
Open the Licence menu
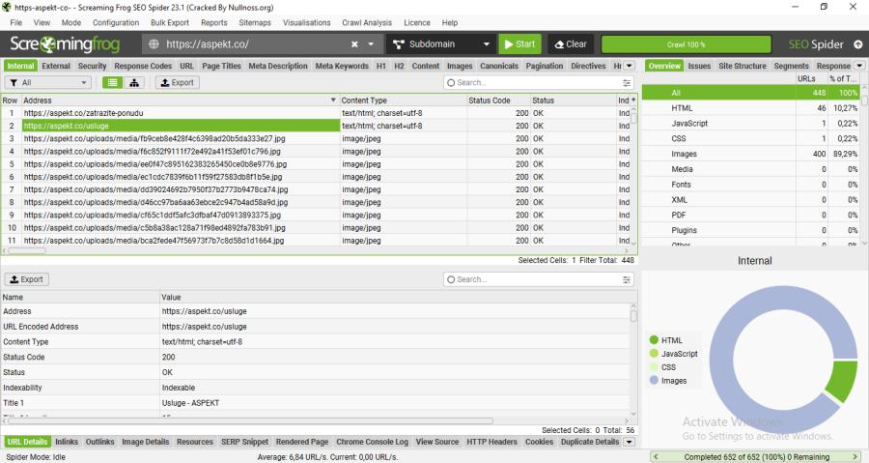[x=417, y=23]
